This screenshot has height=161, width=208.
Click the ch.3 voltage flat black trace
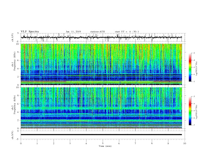101,135
